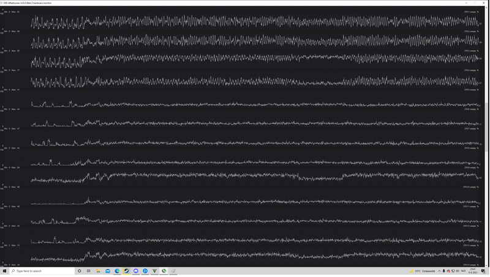The image size is (490, 277).
Task: Click the 'CPU12 usage, %' graph label
Action: point(470,226)
